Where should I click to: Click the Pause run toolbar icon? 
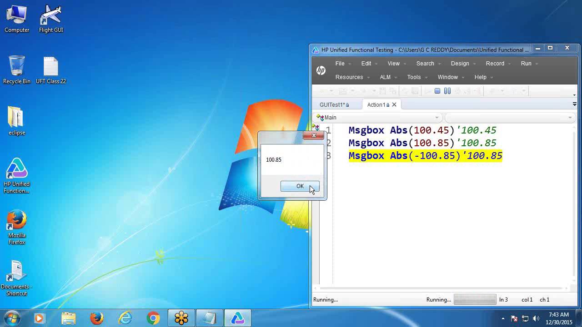pos(447,91)
